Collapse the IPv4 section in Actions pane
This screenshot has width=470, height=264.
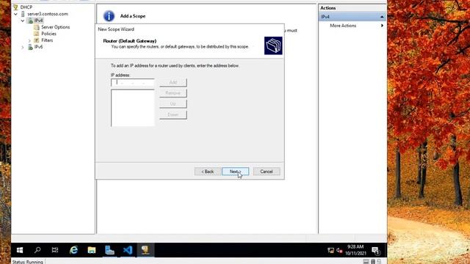click(382, 17)
